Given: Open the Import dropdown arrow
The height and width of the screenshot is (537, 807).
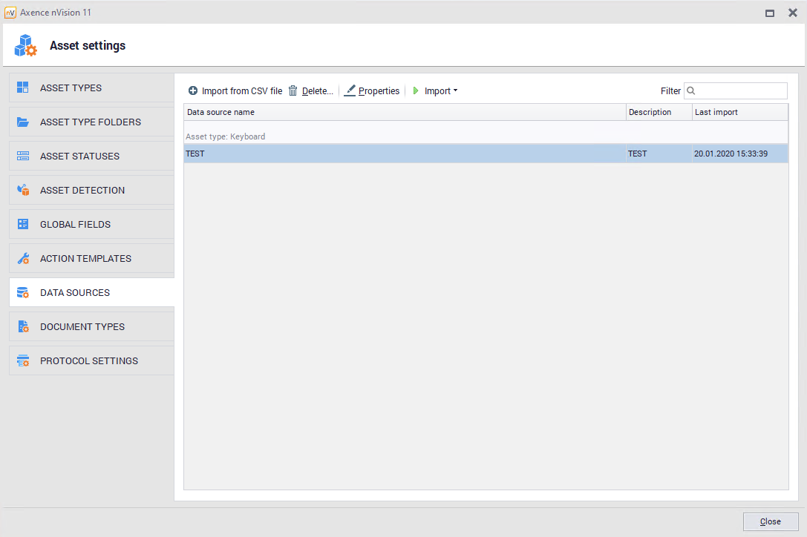Looking at the screenshot, I should coord(455,90).
